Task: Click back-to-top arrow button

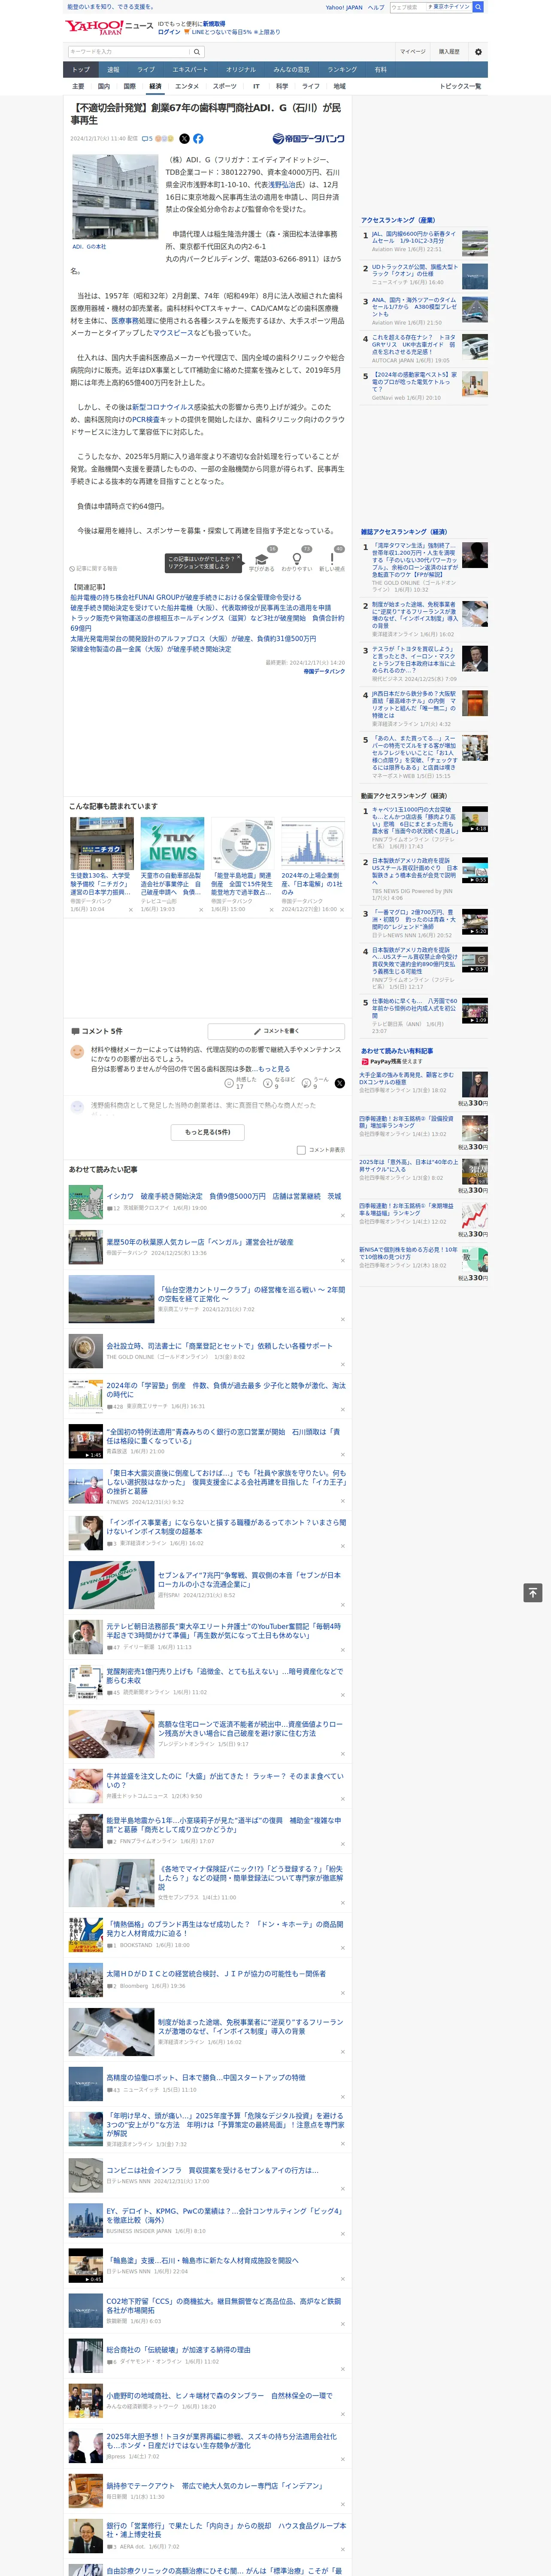Action: [x=533, y=1593]
